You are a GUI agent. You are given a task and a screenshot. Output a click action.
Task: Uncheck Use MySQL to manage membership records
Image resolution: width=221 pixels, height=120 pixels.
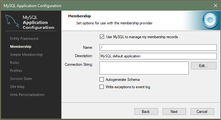(102, 37)
